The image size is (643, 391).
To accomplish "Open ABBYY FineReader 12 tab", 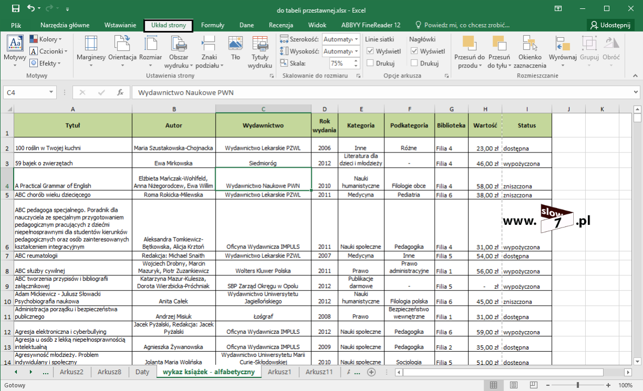I will 371,25.
